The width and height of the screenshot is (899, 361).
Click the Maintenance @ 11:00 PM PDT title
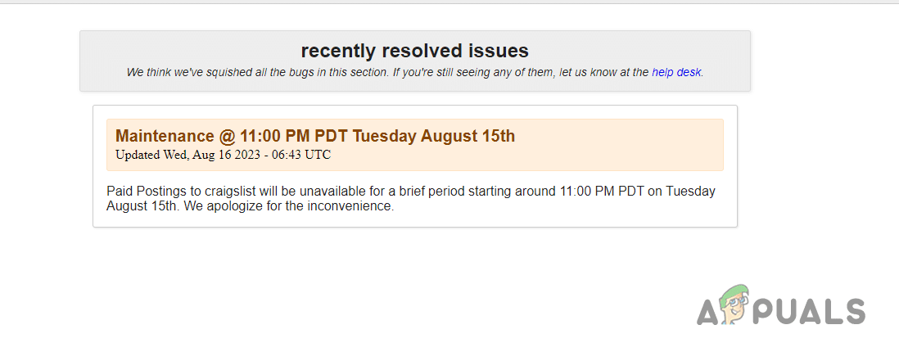pyautogui.click(x=315, y=136)
